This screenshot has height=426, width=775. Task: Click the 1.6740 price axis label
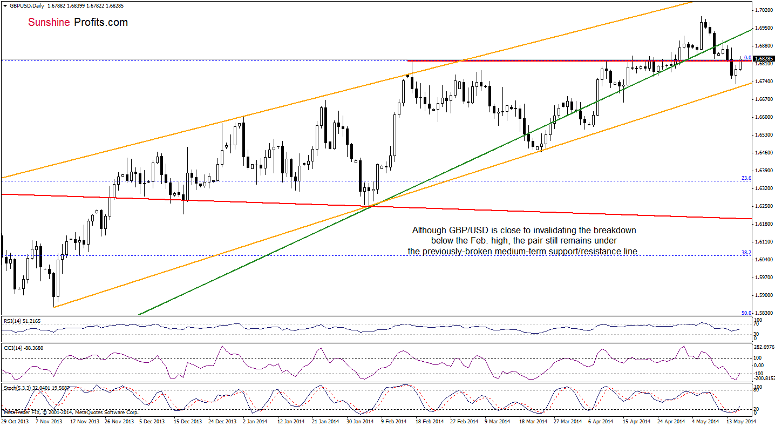click(764, 82)
